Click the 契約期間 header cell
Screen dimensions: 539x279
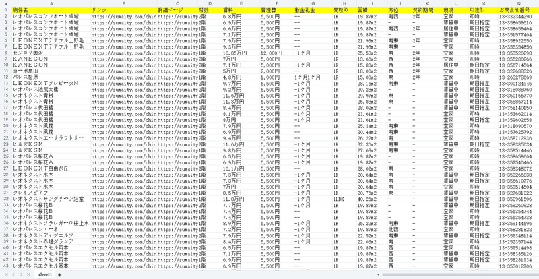pyautogui.click(x=427, y=10)
